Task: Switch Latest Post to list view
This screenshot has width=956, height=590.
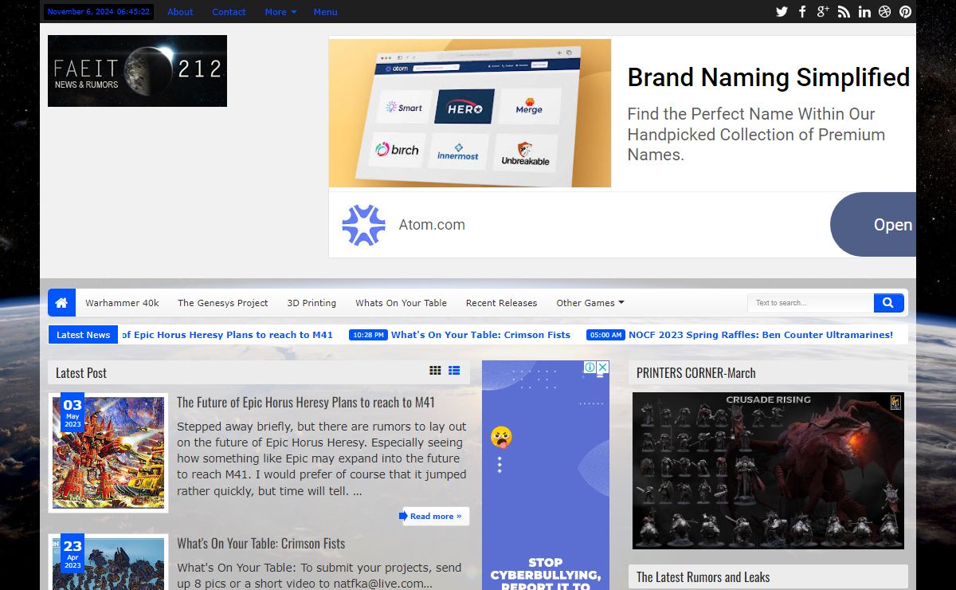Action: coord(454,371)
